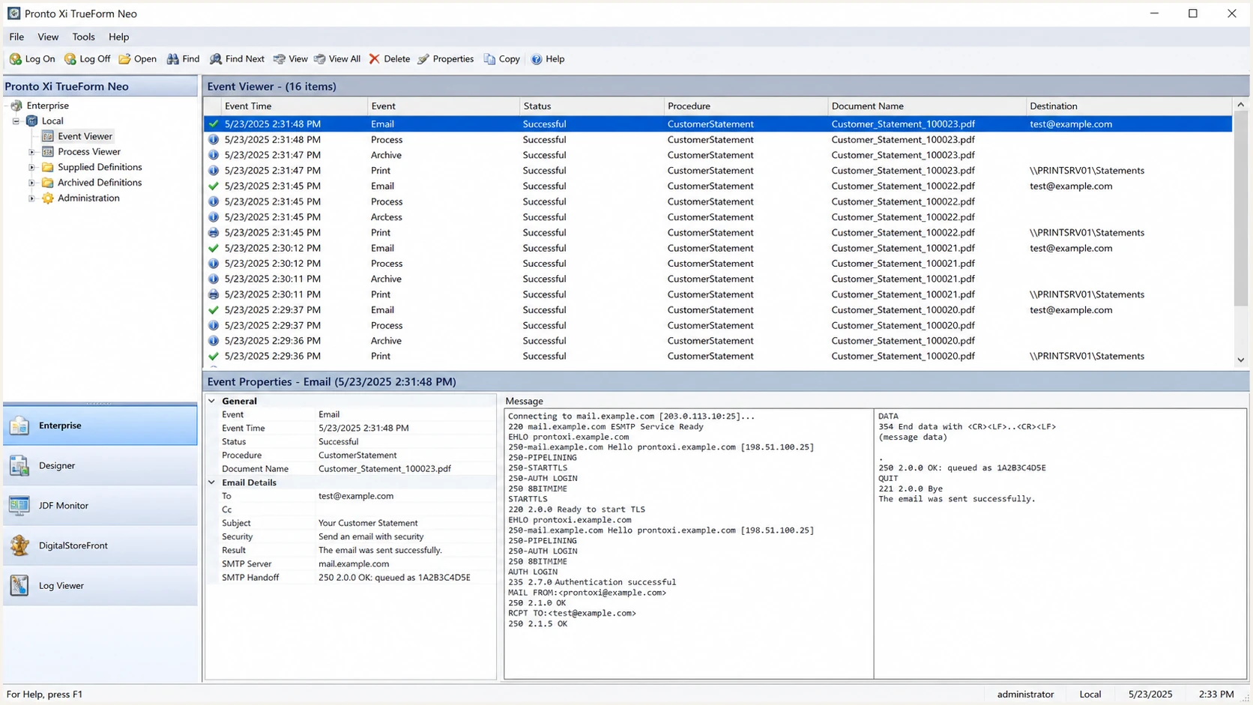The image size is (1253, 705).
Task: Click the Administration gear icon
Action: click(48, 199)
